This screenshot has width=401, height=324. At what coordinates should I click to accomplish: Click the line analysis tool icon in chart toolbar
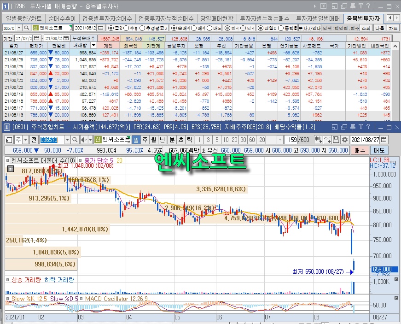(327, 140)
